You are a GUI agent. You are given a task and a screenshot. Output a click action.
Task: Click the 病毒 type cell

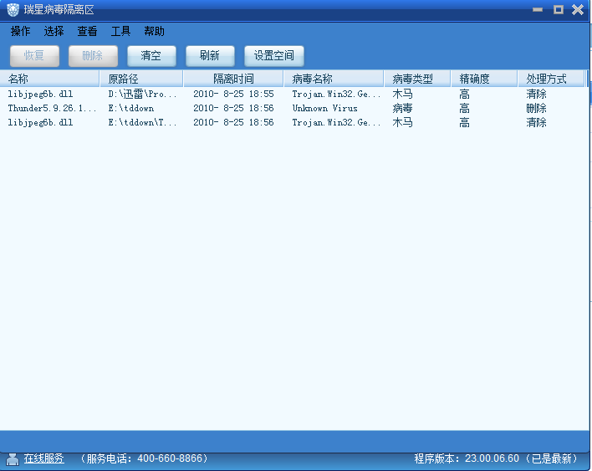(402, 109)
